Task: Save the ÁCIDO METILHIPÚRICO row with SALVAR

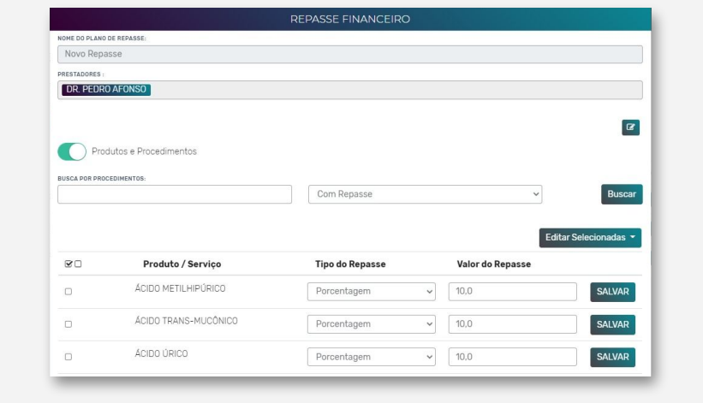Action: (612, 292)
